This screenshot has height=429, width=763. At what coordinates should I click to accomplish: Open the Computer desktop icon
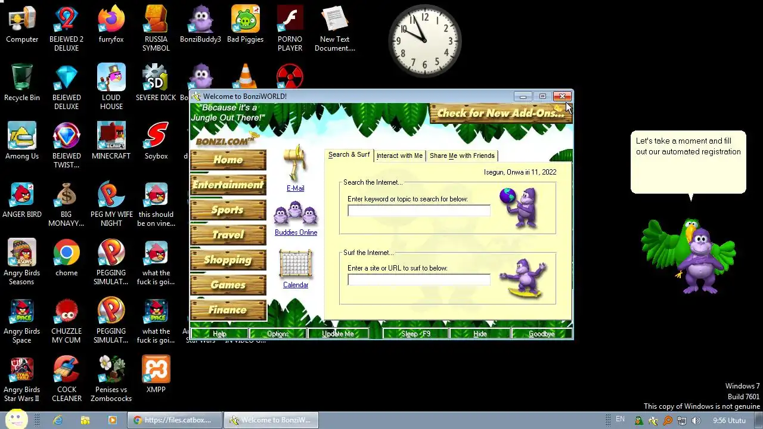tap(22, 25)
